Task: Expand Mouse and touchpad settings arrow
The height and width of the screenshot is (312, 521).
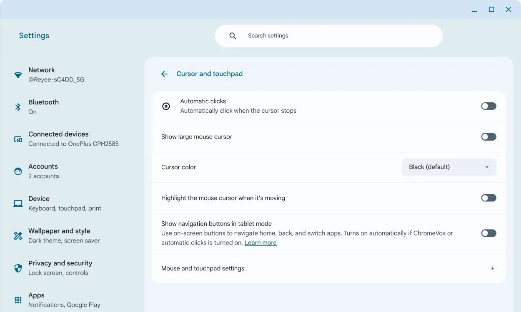Action: click(492, 269)
